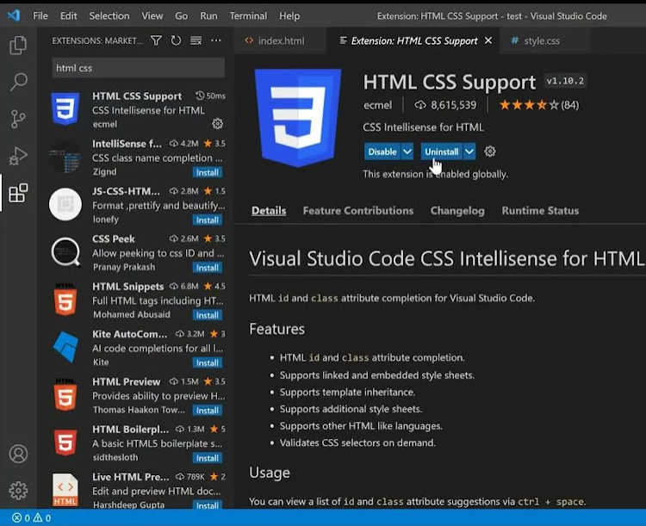Click the Uninstall button
Viewport: 646px width, 526px height.
point(442,152)
